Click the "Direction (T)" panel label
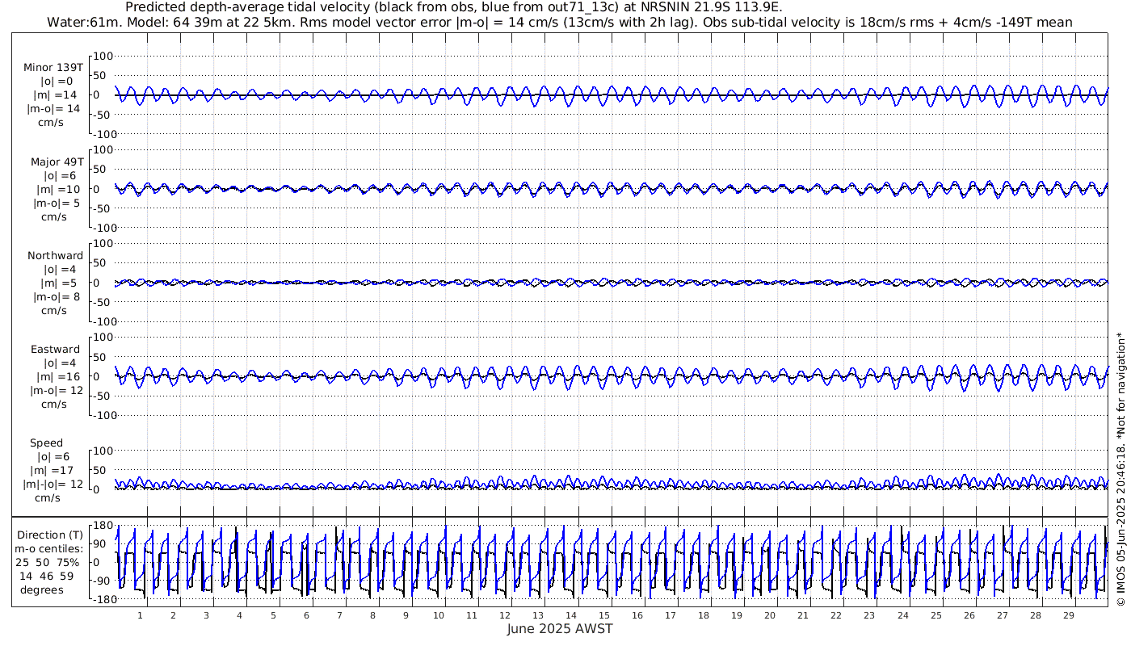The height and width of the screenshot is (646, 1131). (50, 535)
